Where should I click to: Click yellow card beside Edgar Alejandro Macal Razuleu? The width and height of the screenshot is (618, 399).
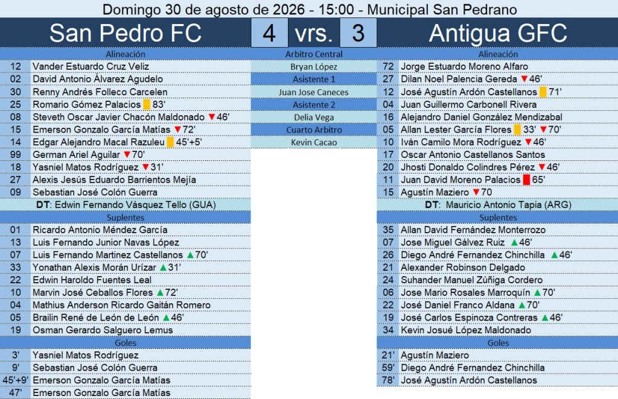170,142
